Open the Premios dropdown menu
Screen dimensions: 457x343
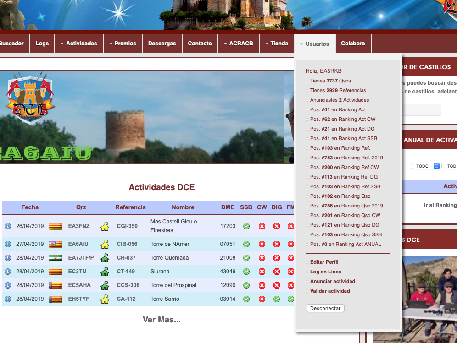(123, 44)
